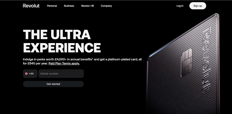Open the Revolut <18 menu
This screenshot has height=114, width=232.
(87, 6)
